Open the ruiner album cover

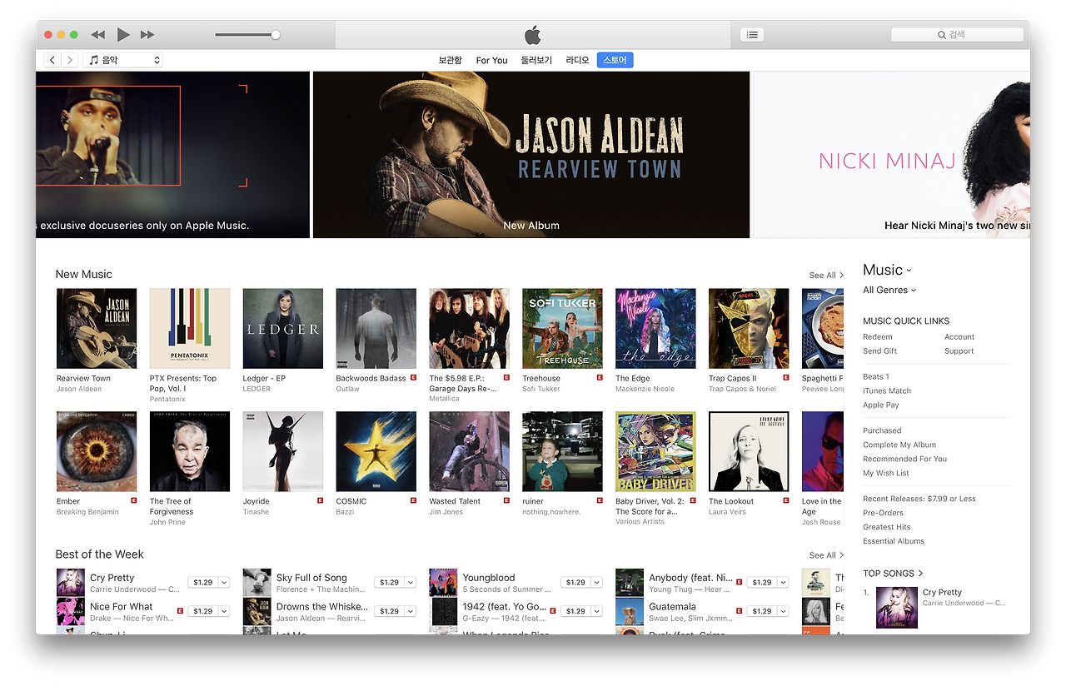(x=562, y=451)
